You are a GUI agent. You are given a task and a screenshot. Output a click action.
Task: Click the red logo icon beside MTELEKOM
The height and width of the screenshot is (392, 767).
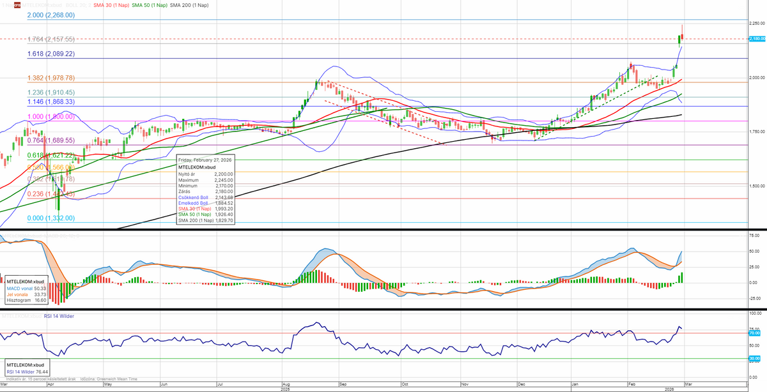(x=17, y=4)
